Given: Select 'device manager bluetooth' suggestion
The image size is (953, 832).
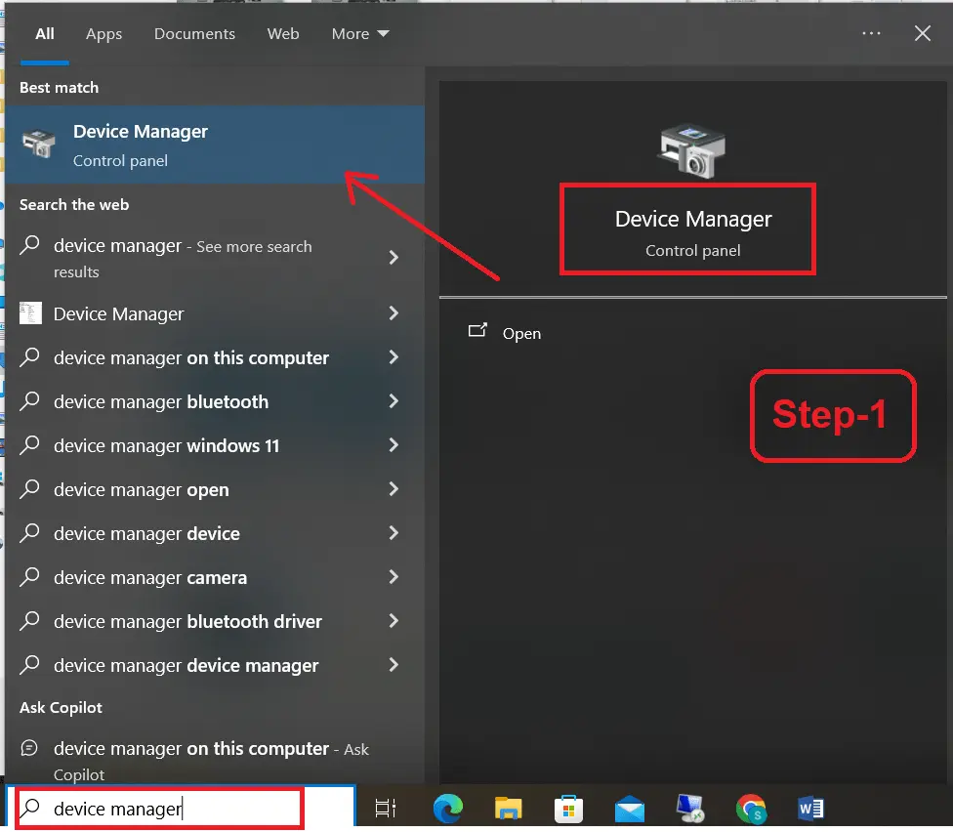Looking at the screenshot, I should pos(215,401).
